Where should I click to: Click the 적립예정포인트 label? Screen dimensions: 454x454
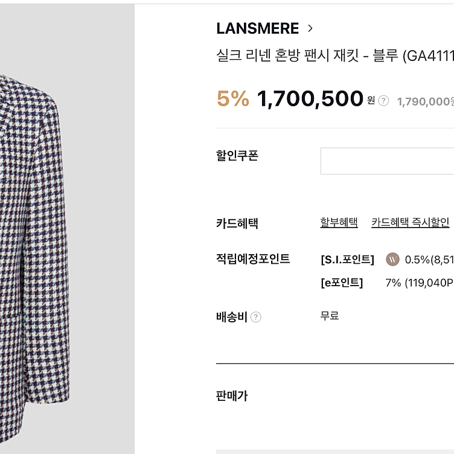click(x=253, y=258)
